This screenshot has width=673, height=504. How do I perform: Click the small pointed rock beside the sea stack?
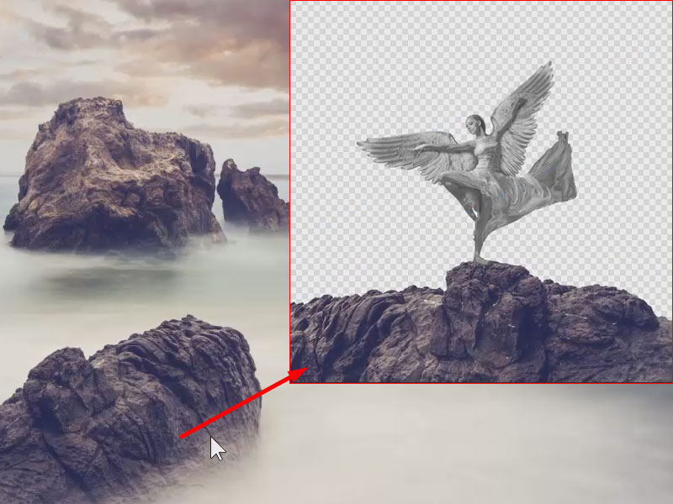click(252, 195)
